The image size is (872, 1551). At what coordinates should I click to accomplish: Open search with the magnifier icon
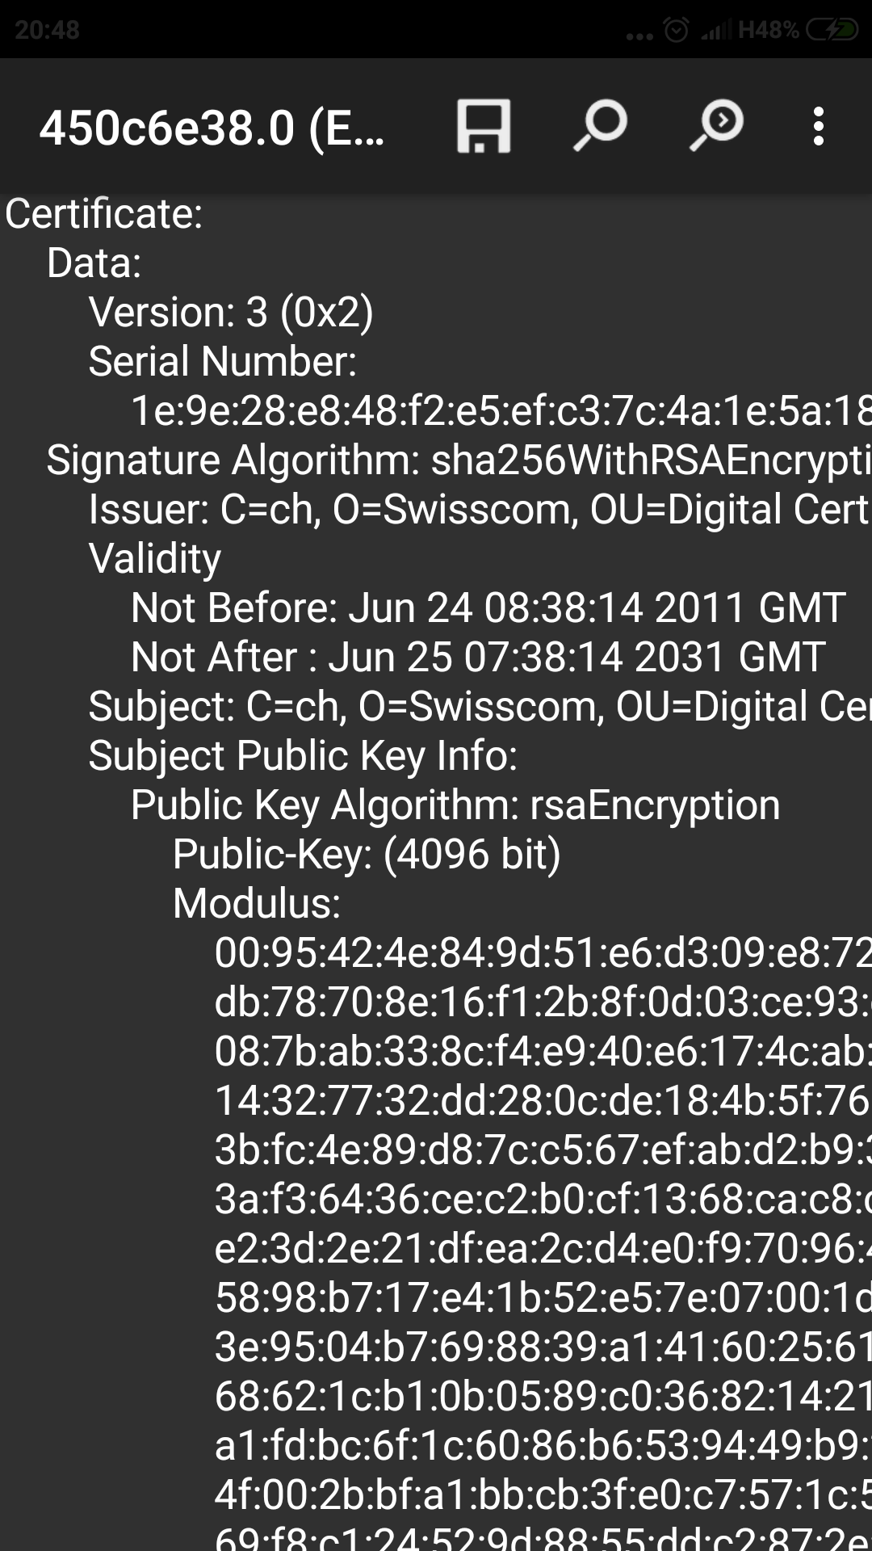(601, 126)
